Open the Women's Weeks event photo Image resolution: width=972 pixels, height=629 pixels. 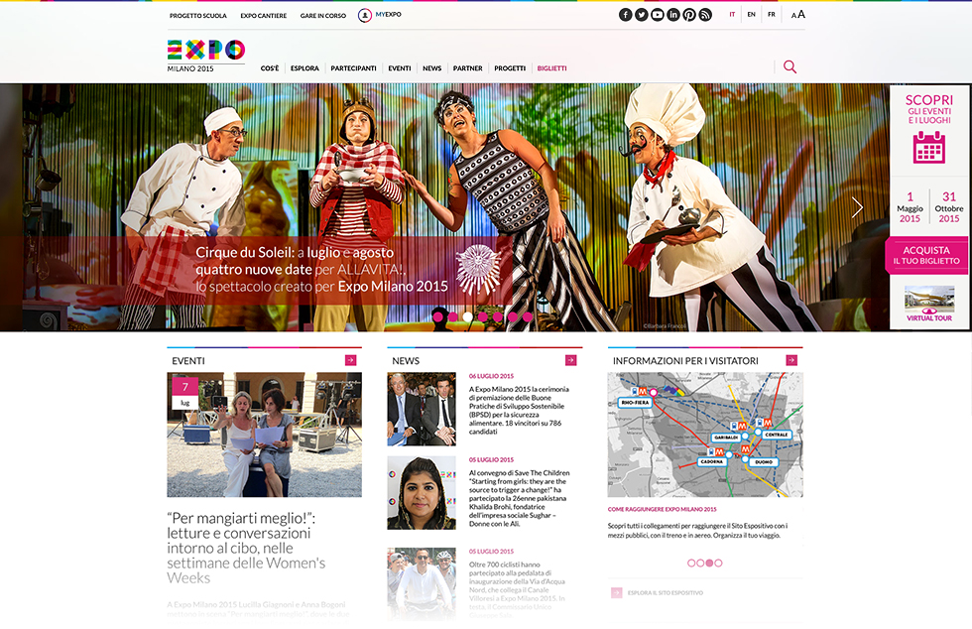[264, 435]
